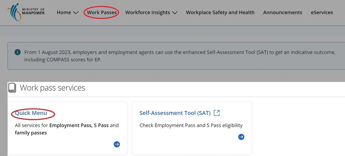The image size is (345, 156).
Task: Open the Quick Menu link
Action: [x=31, y=113]
